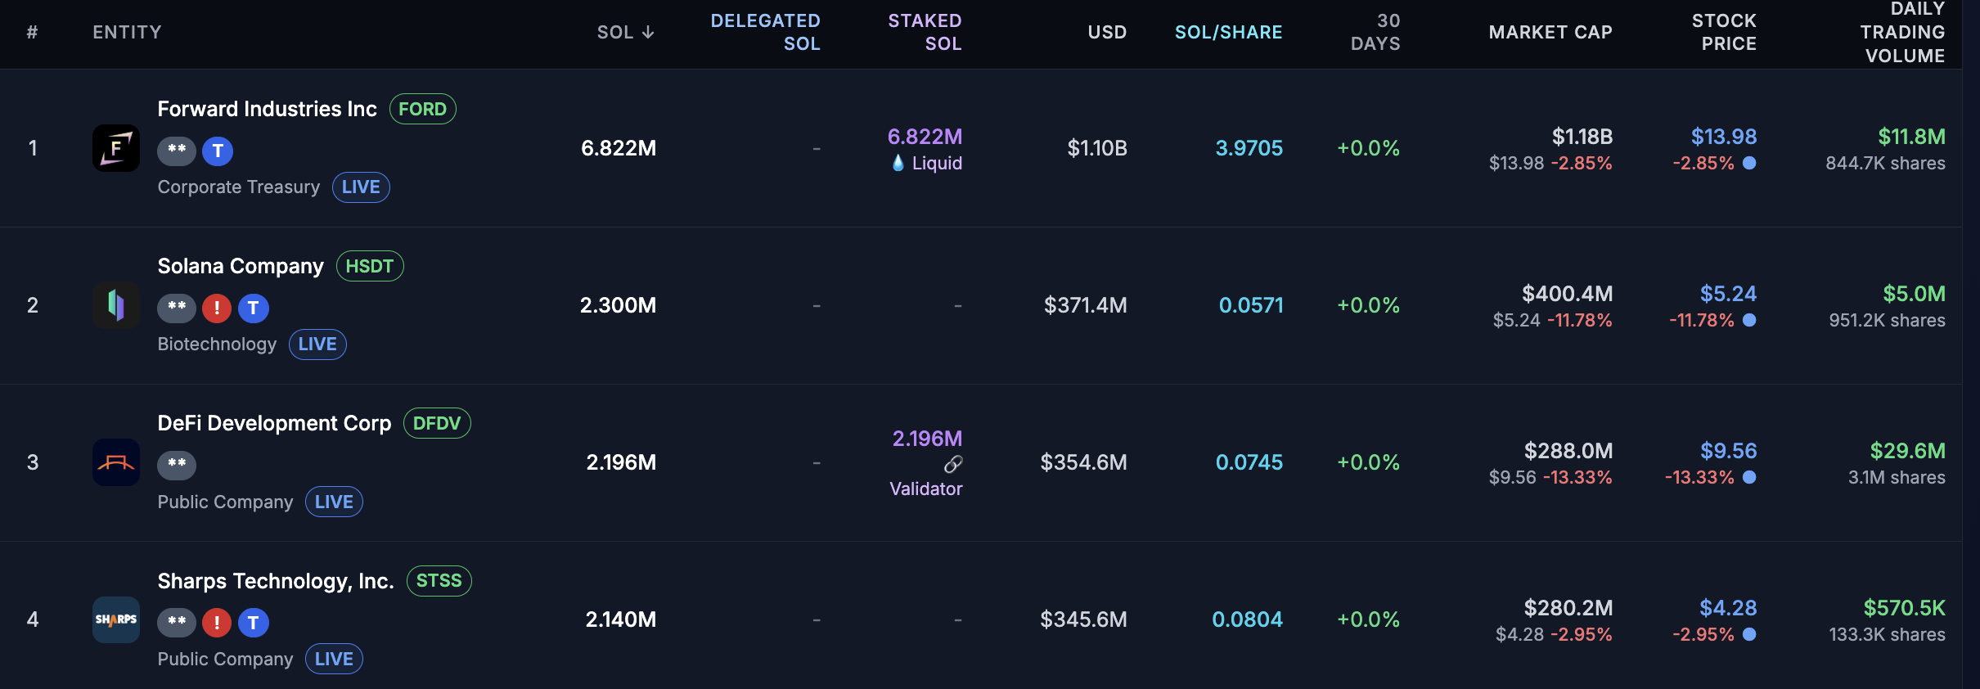Click the LIVE badge for Sharps Technology
The image size is (1980, 689).
(334, 659)
